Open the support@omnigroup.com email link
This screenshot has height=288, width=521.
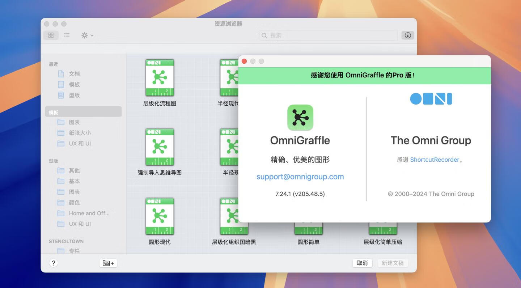[x=300, y=177]
